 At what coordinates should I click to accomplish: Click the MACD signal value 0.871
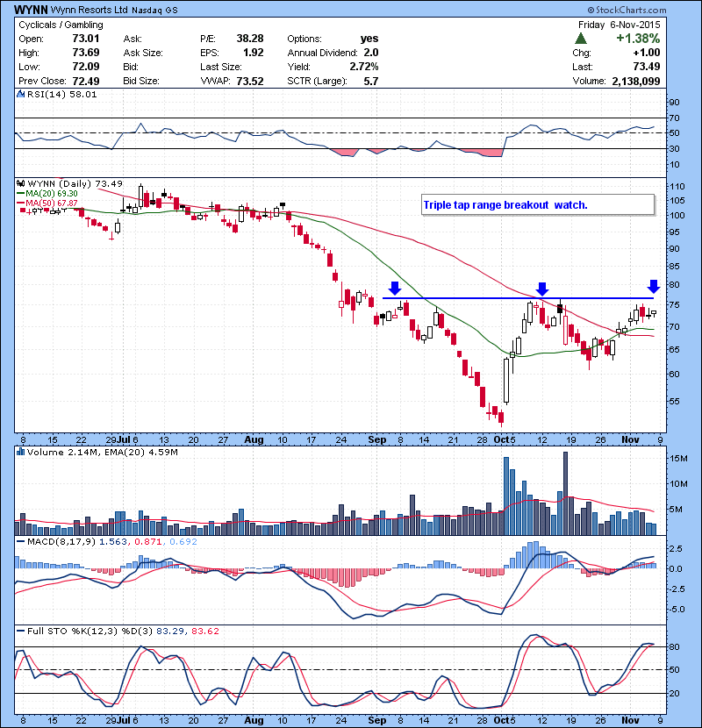coord(147,541)
